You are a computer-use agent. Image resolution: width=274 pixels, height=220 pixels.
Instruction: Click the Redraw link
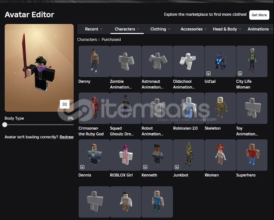click(67, 137)
